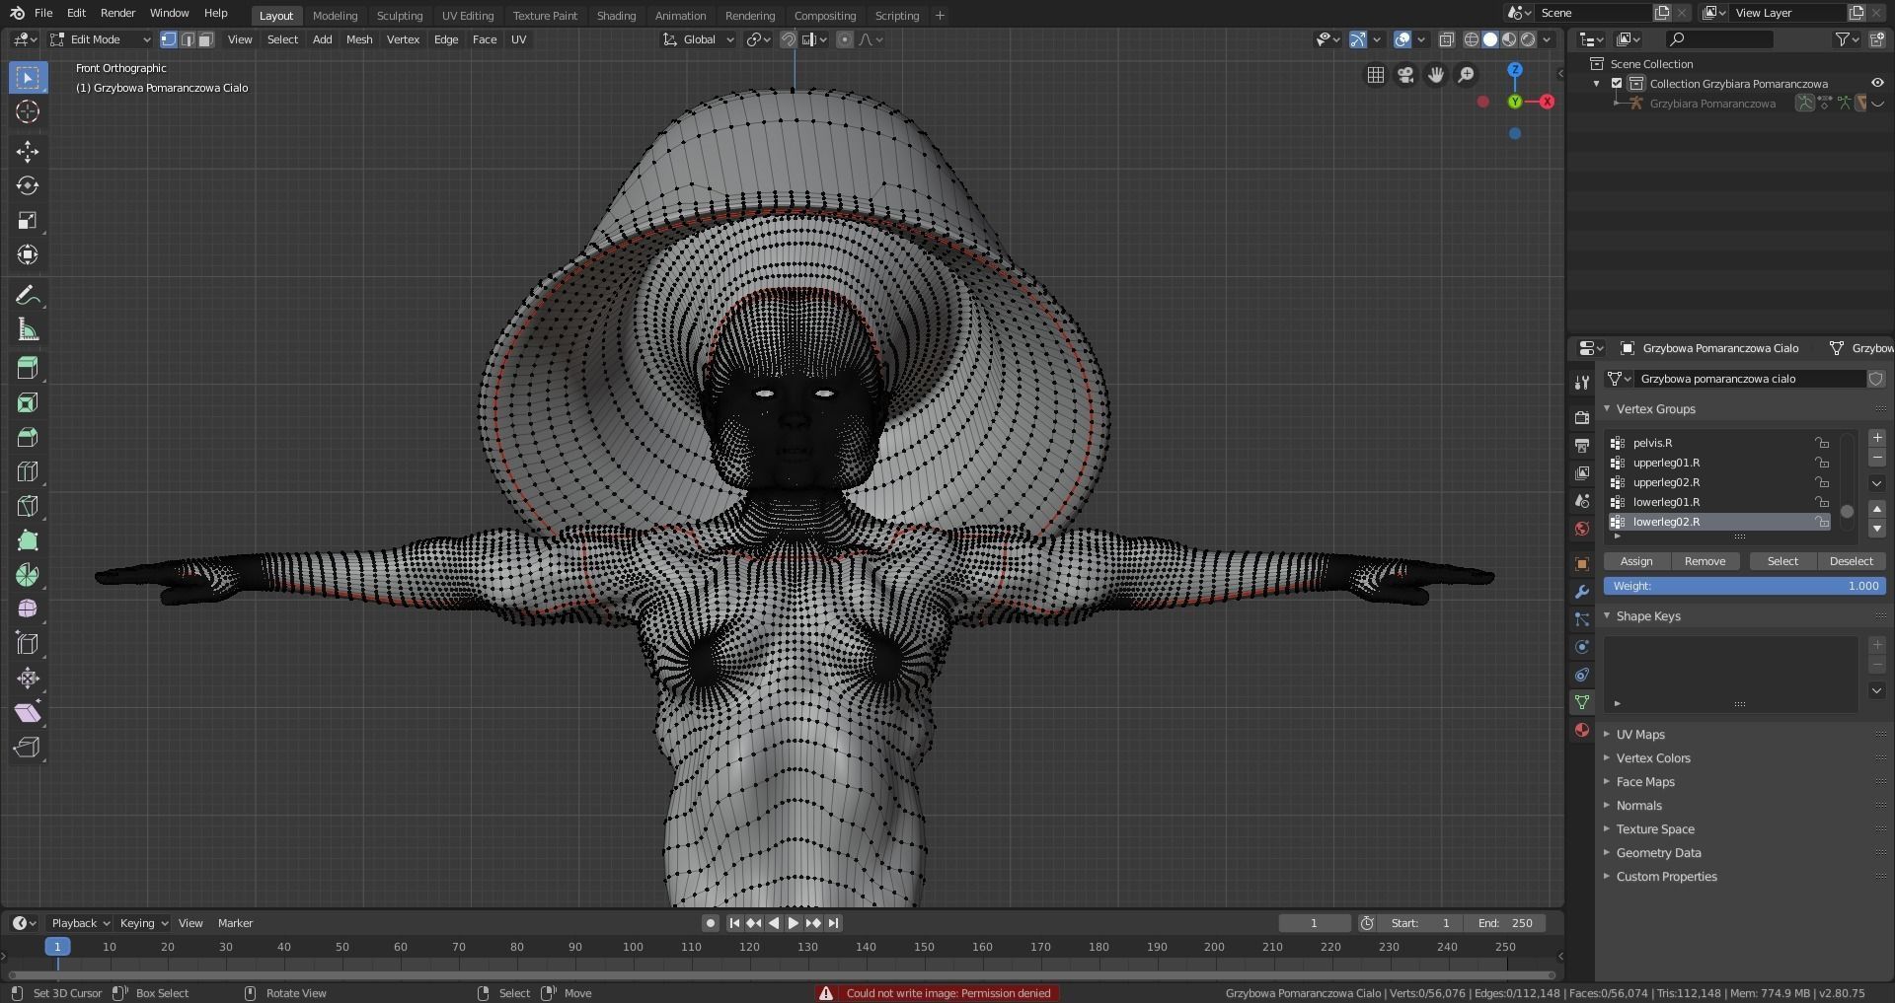Switch to the Sculpting workspace tab
Viewport: 1895px width, 1003px height.
(x=400, y=16)
